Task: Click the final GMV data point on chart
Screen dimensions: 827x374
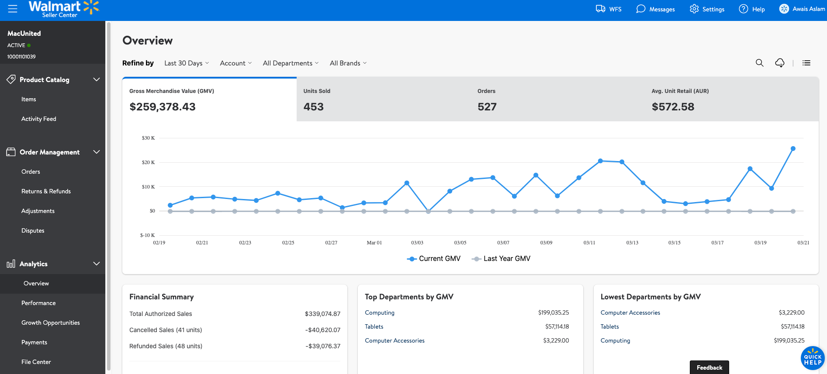Action: 793,149
